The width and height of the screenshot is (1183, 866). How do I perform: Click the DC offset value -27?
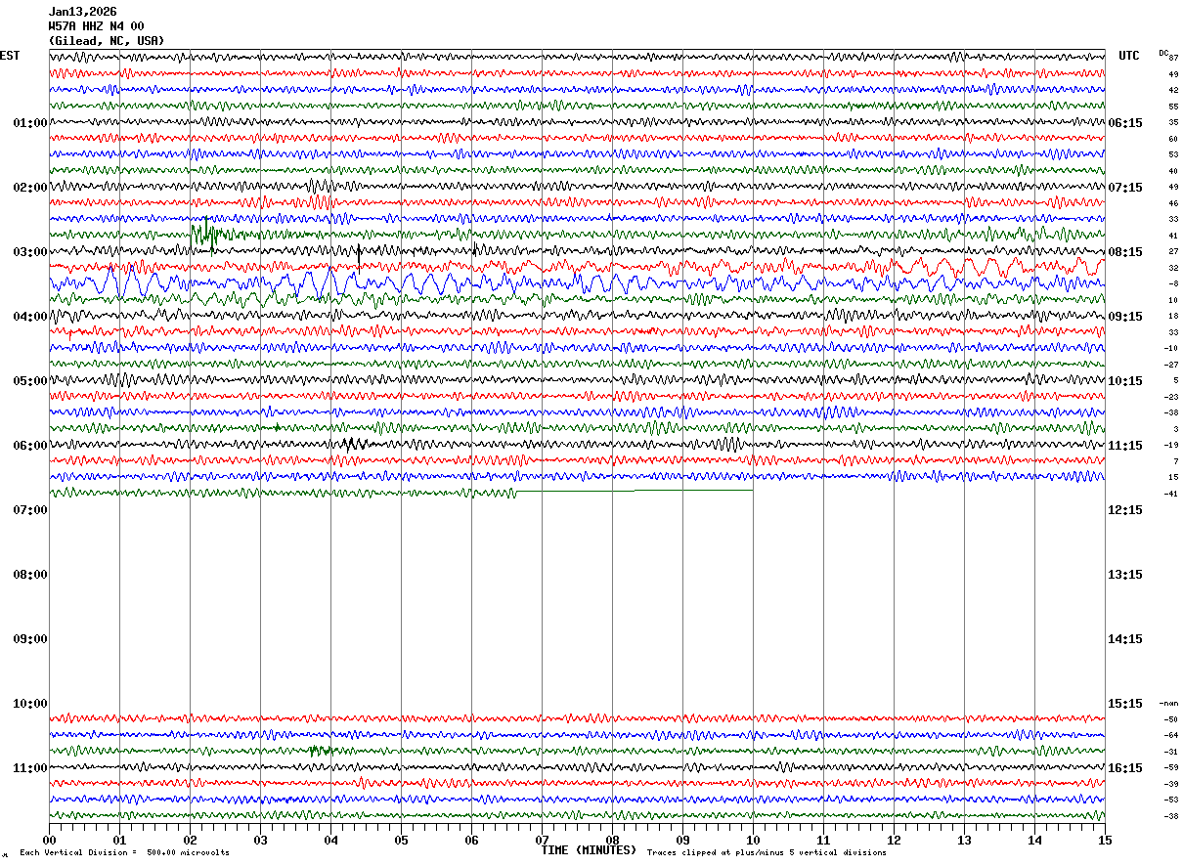[1171, 365]
